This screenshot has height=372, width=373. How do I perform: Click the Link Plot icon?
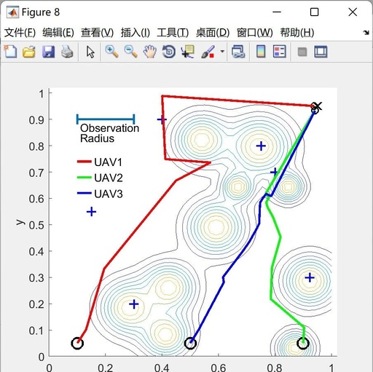(x=238, y=52)
